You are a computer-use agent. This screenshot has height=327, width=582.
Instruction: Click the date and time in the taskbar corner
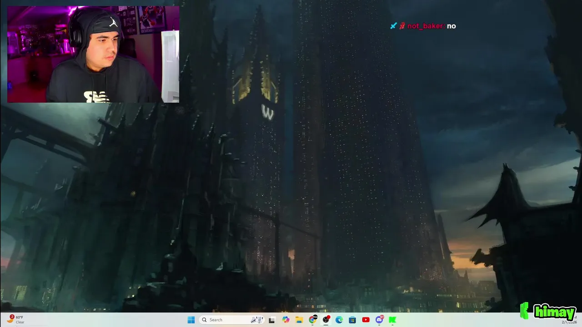click(x=569, y=322)
